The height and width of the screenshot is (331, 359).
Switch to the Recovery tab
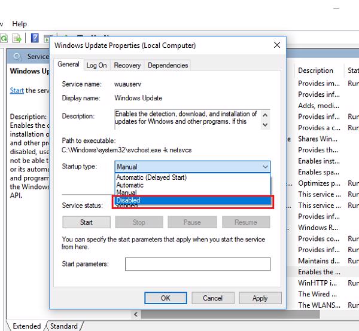tap(127, 65)
